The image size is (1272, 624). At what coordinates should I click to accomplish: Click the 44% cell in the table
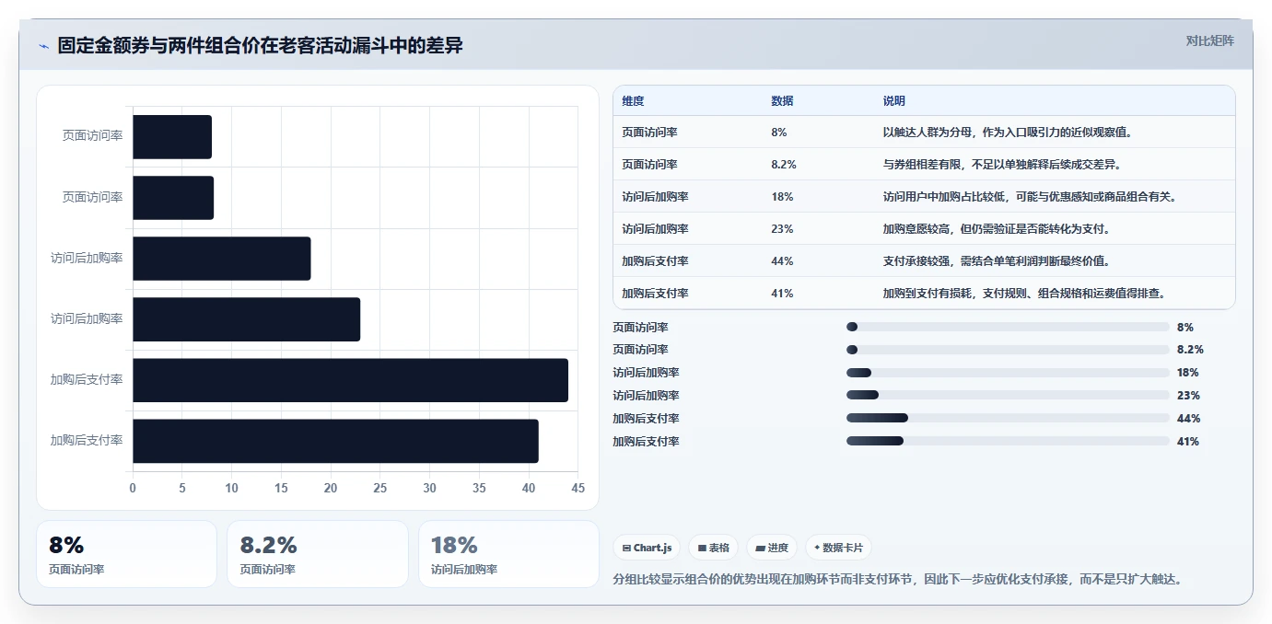(782, 261)
